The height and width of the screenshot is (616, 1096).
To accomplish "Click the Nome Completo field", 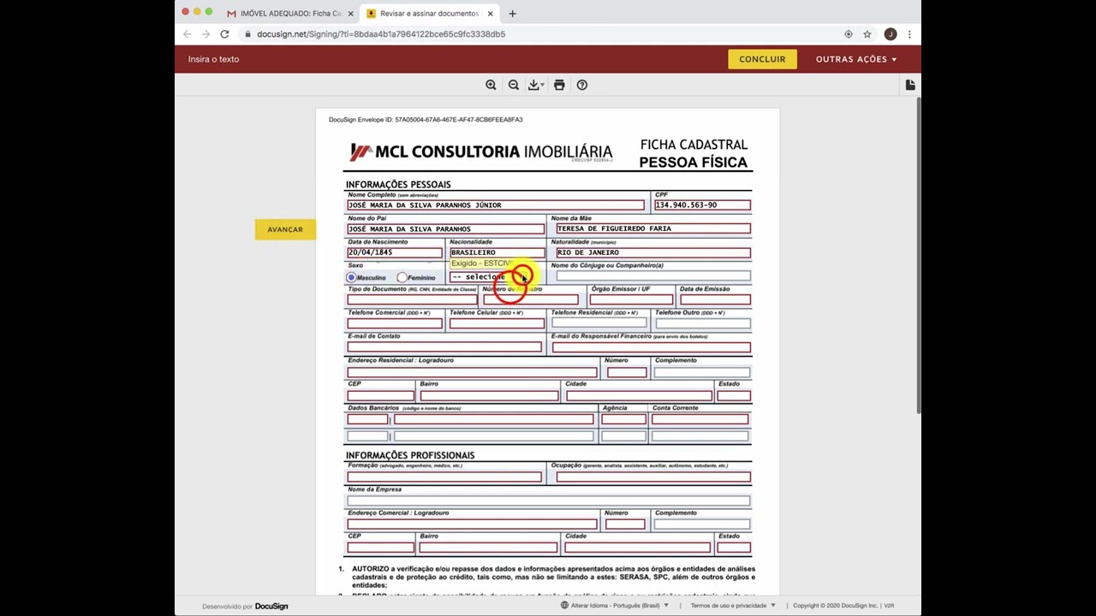I will click(x=496, y=205).
